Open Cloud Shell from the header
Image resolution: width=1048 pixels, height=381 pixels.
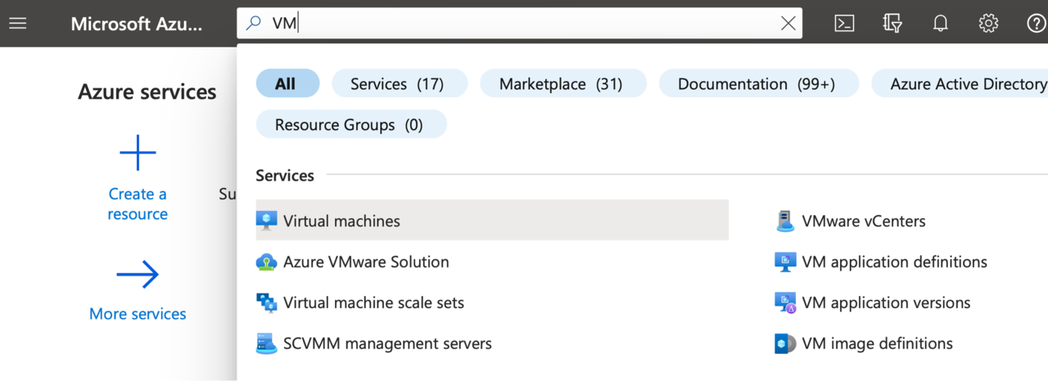coord(844,24)
